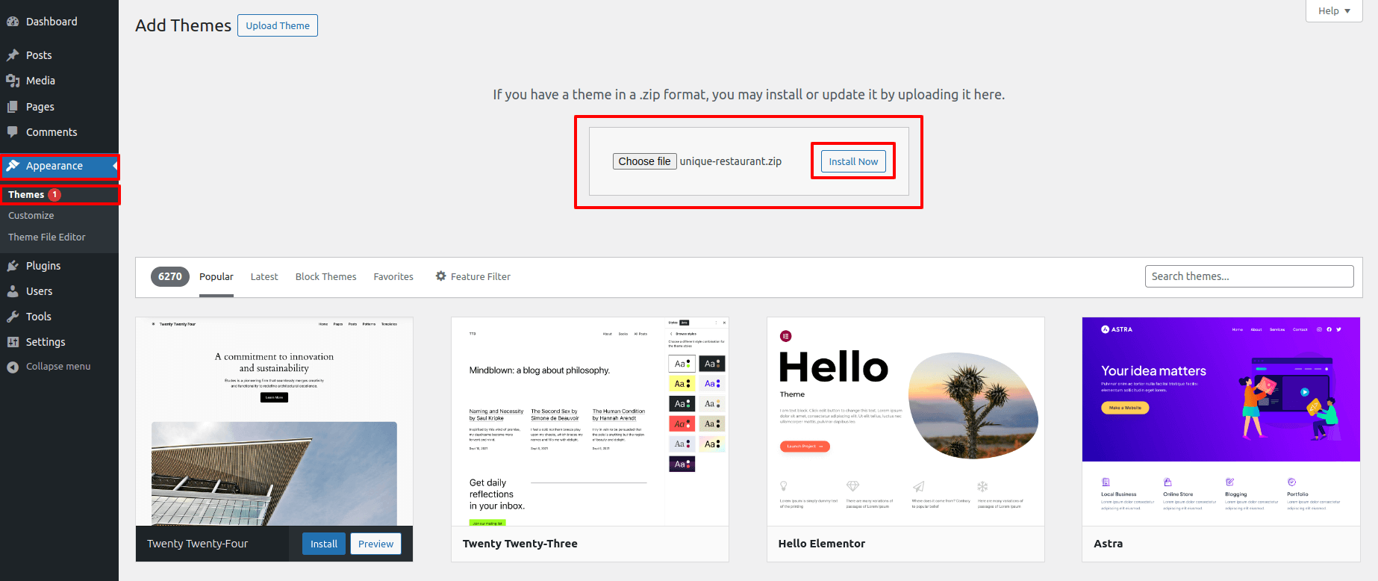Focus the Search themes field
Screen dimensions: 1378x581
click(x=1249, y=276)
